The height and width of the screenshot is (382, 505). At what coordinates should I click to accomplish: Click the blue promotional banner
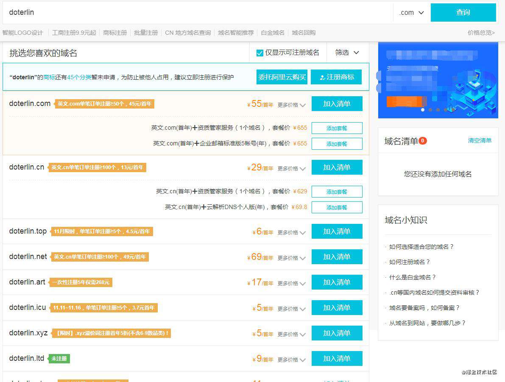point(438,80)
